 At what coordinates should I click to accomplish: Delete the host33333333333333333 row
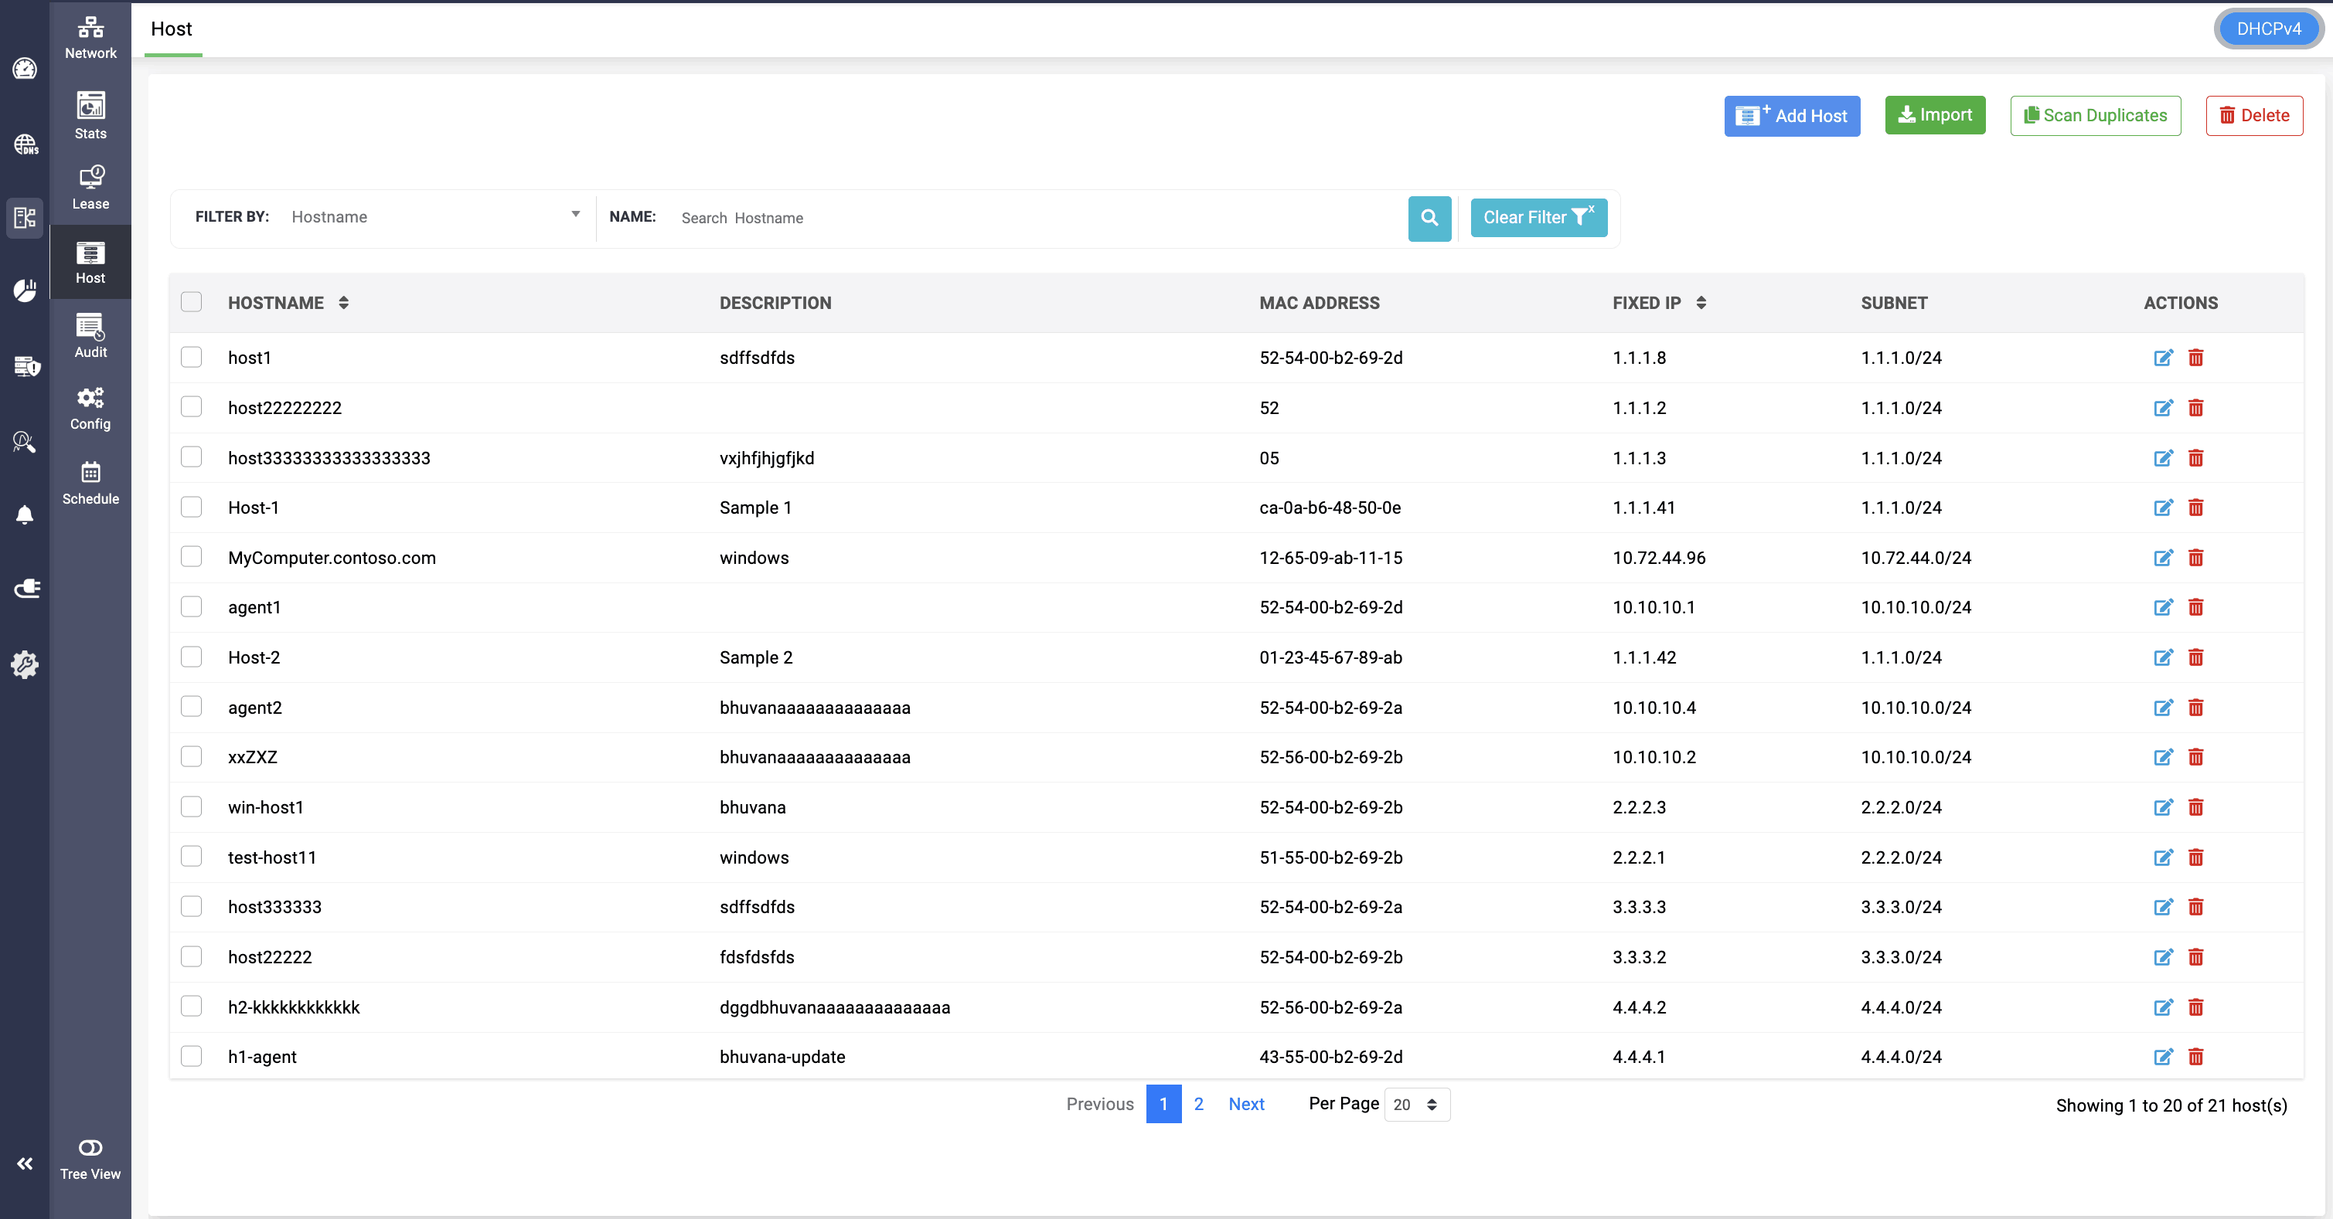pos(2195,458)
